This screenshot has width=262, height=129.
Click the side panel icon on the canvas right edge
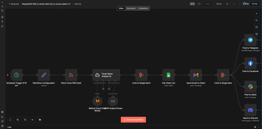pos(256,34)
